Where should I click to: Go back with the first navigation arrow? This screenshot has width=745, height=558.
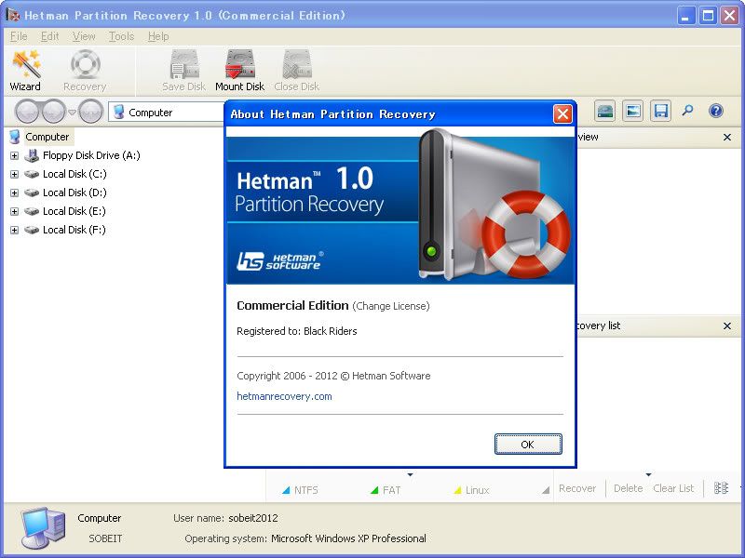(27, 112)
